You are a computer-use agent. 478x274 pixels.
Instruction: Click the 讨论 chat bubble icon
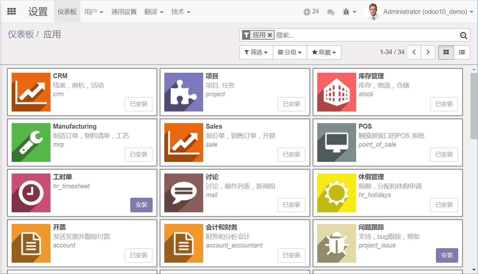point(183,193)
